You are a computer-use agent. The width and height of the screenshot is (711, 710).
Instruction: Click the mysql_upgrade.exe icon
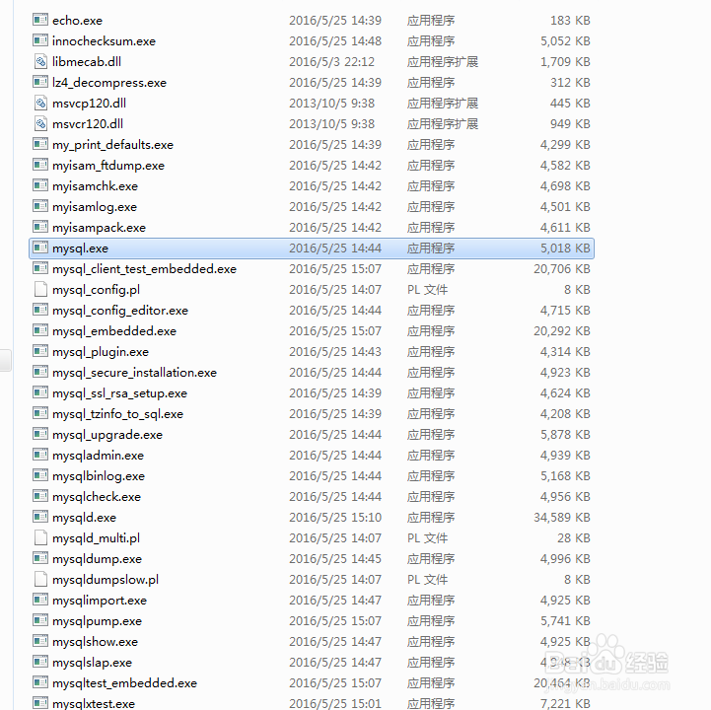(40, 434)
